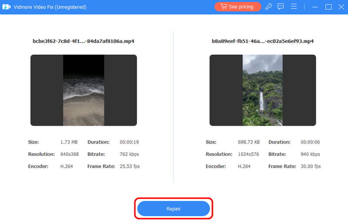Screen dimensions: 348x223
Task: Maximize the application window
Action: pos(328,7)
